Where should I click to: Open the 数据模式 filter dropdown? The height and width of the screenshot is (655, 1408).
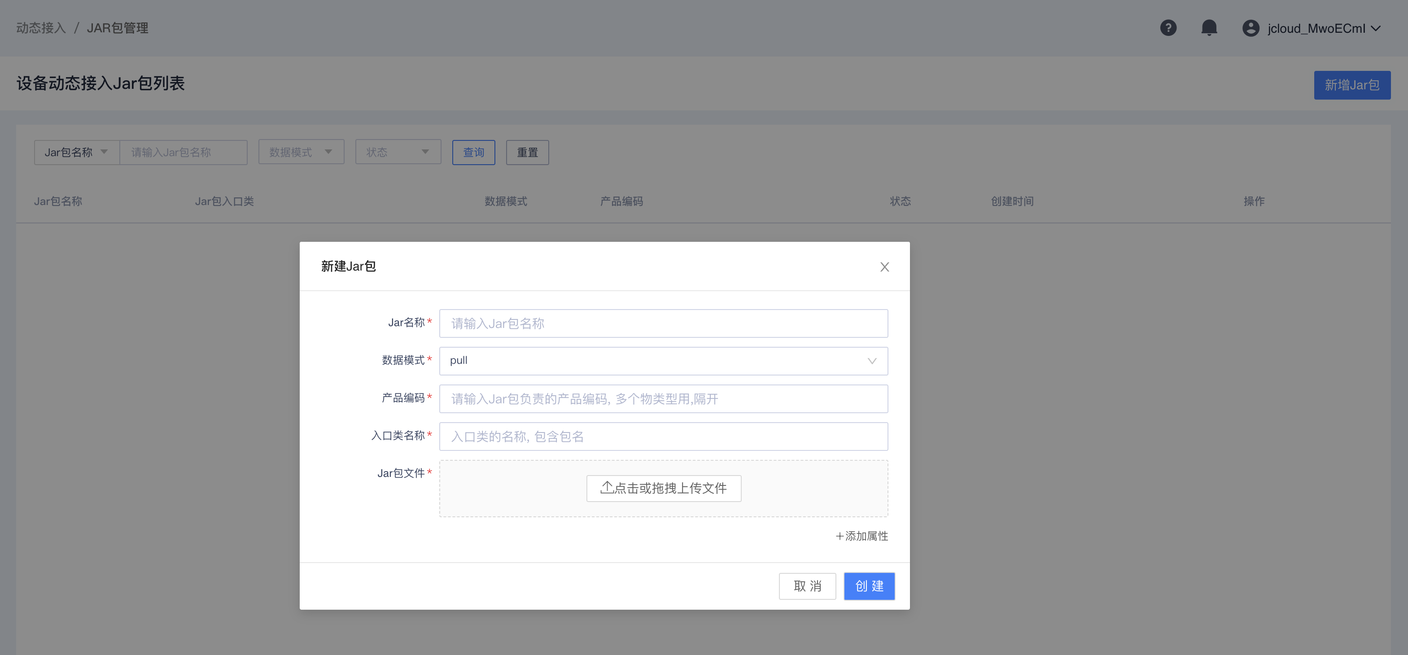coord(301,153)
